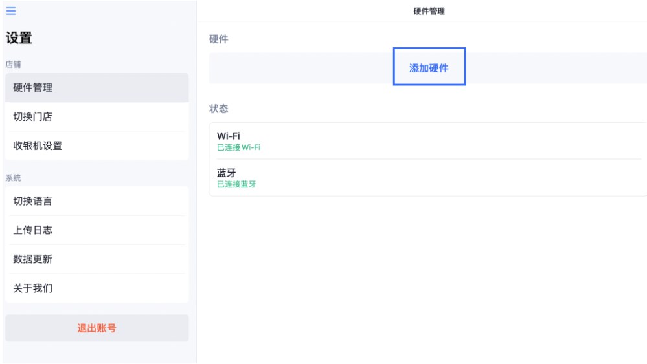
Task: Click the 状态 section heading
Action: (x=219, y=109)
